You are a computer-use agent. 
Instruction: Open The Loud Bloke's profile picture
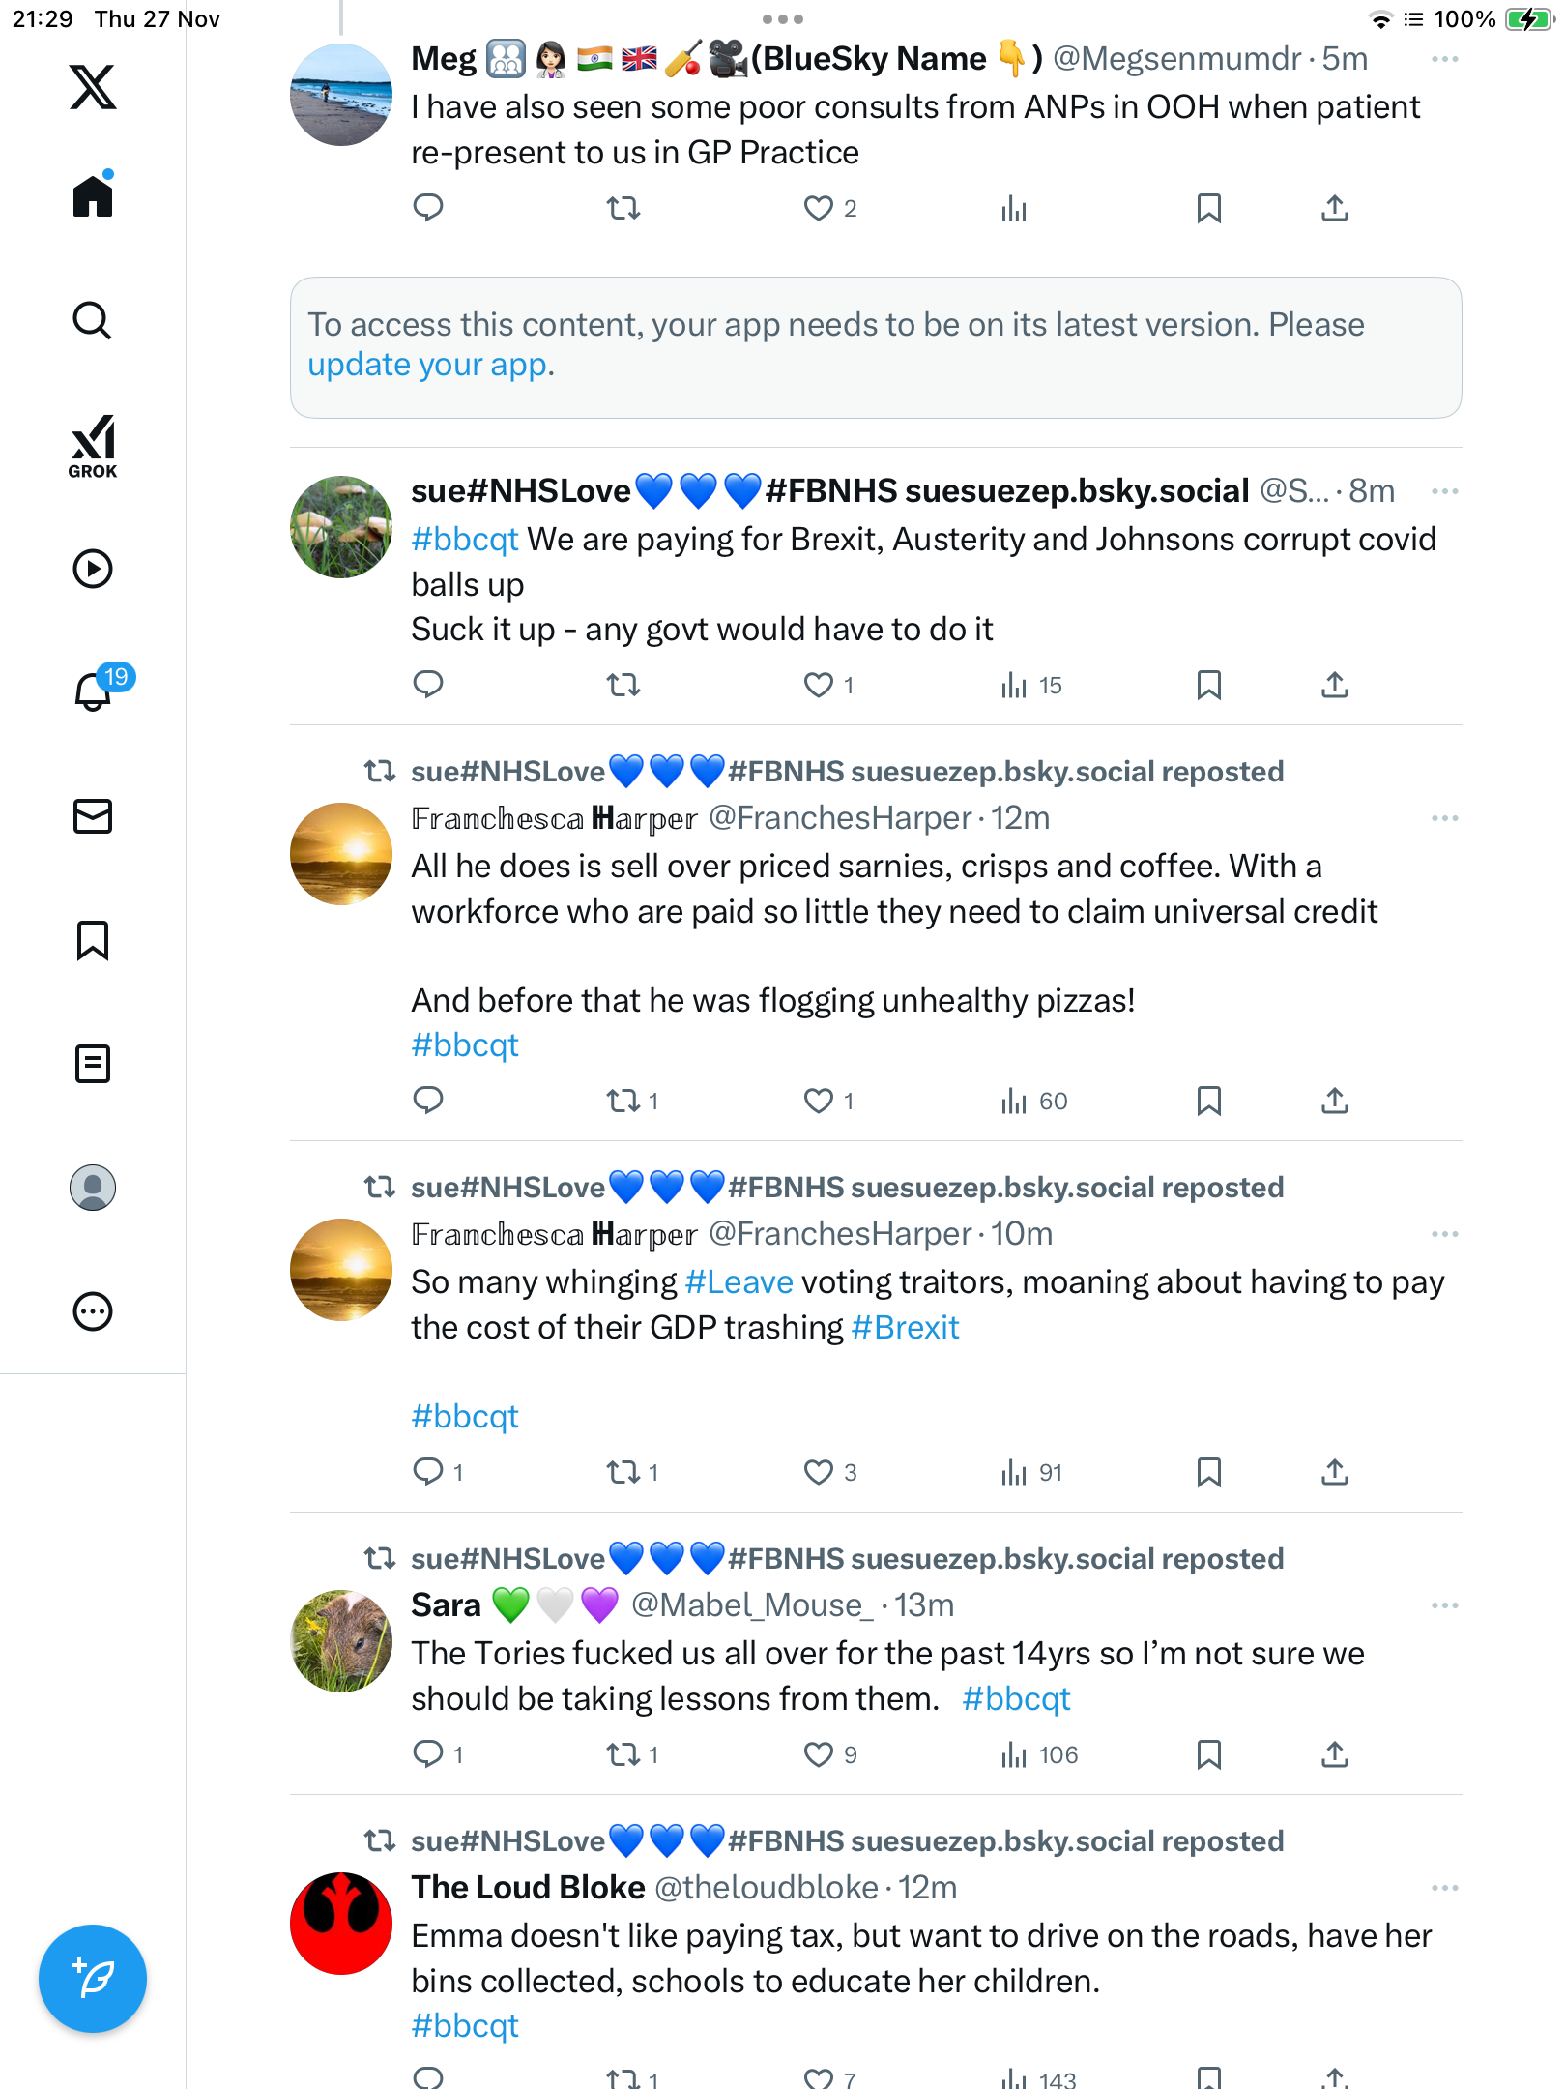coord(341,1923)
